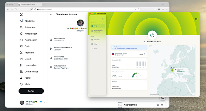This screenshot has height=111, width=206.
Task: Bookmark this page with the star icon
Action: click(139, 9)
